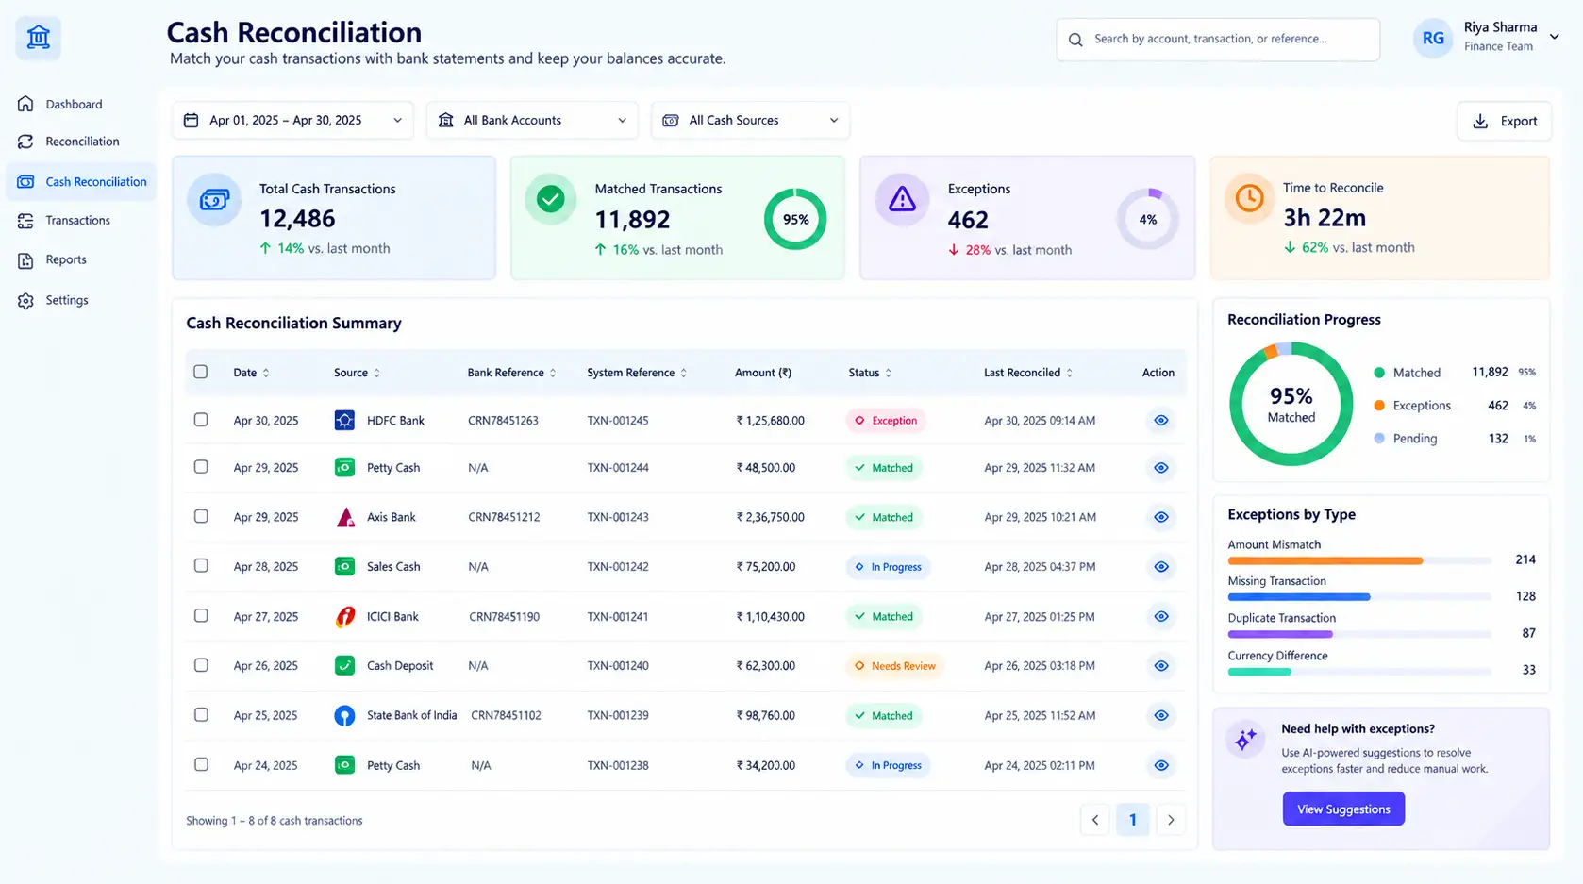The width and height of the screenshot is (1583, 884).
Task: Click the Time to Reconcile clock icon
Action: pyautogui.click(x=1249, y=198)
